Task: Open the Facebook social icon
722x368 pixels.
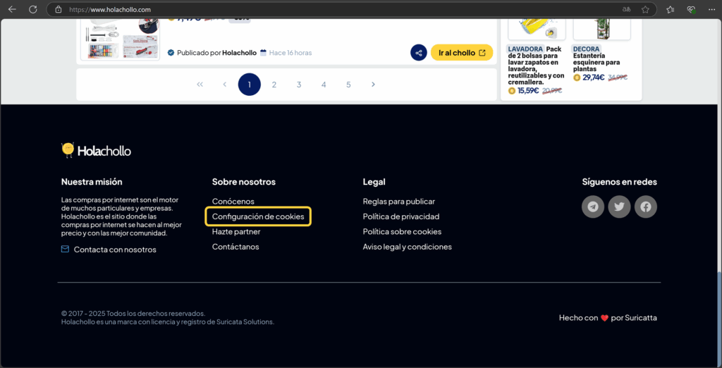Action: click(x=646, y=207)
